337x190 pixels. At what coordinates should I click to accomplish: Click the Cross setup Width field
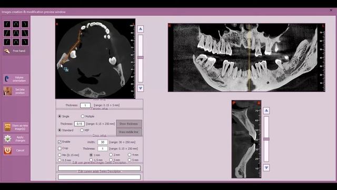(x=103, y=142)
